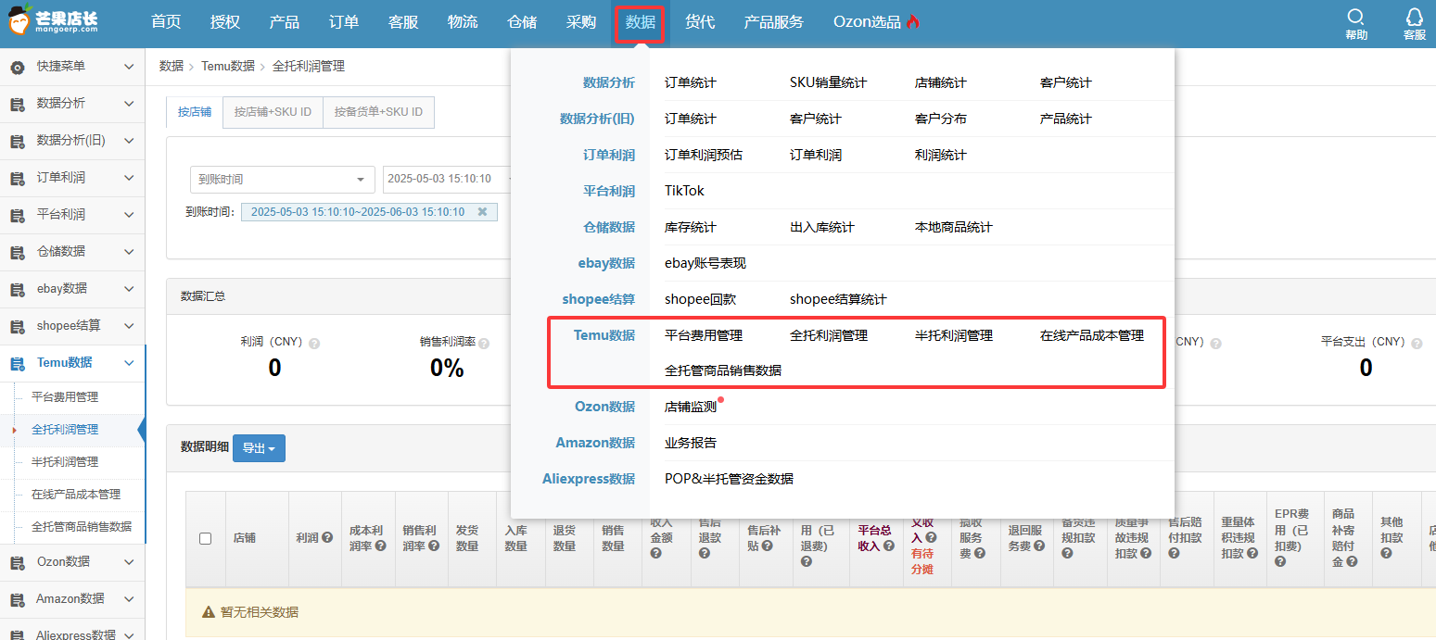Click the help icon beside 利润（CNY）
Image resolution: width=1436 pixels, height=640 pixels.
[x=314, y=343]
